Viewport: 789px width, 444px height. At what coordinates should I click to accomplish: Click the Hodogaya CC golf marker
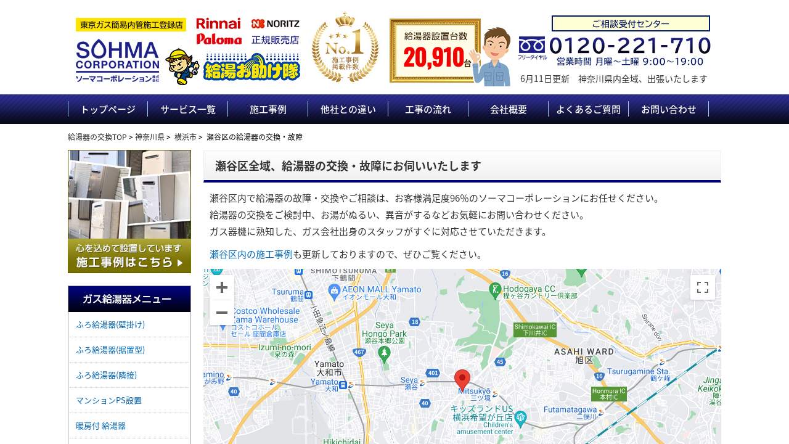coord(495,289)
